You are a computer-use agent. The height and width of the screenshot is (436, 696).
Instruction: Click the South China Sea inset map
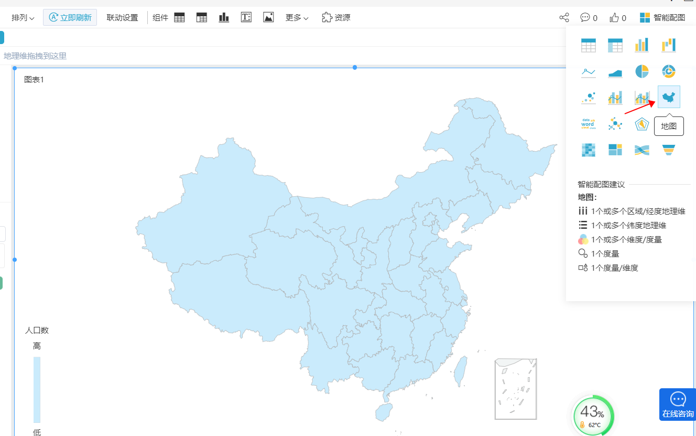(x=516, y=389)
